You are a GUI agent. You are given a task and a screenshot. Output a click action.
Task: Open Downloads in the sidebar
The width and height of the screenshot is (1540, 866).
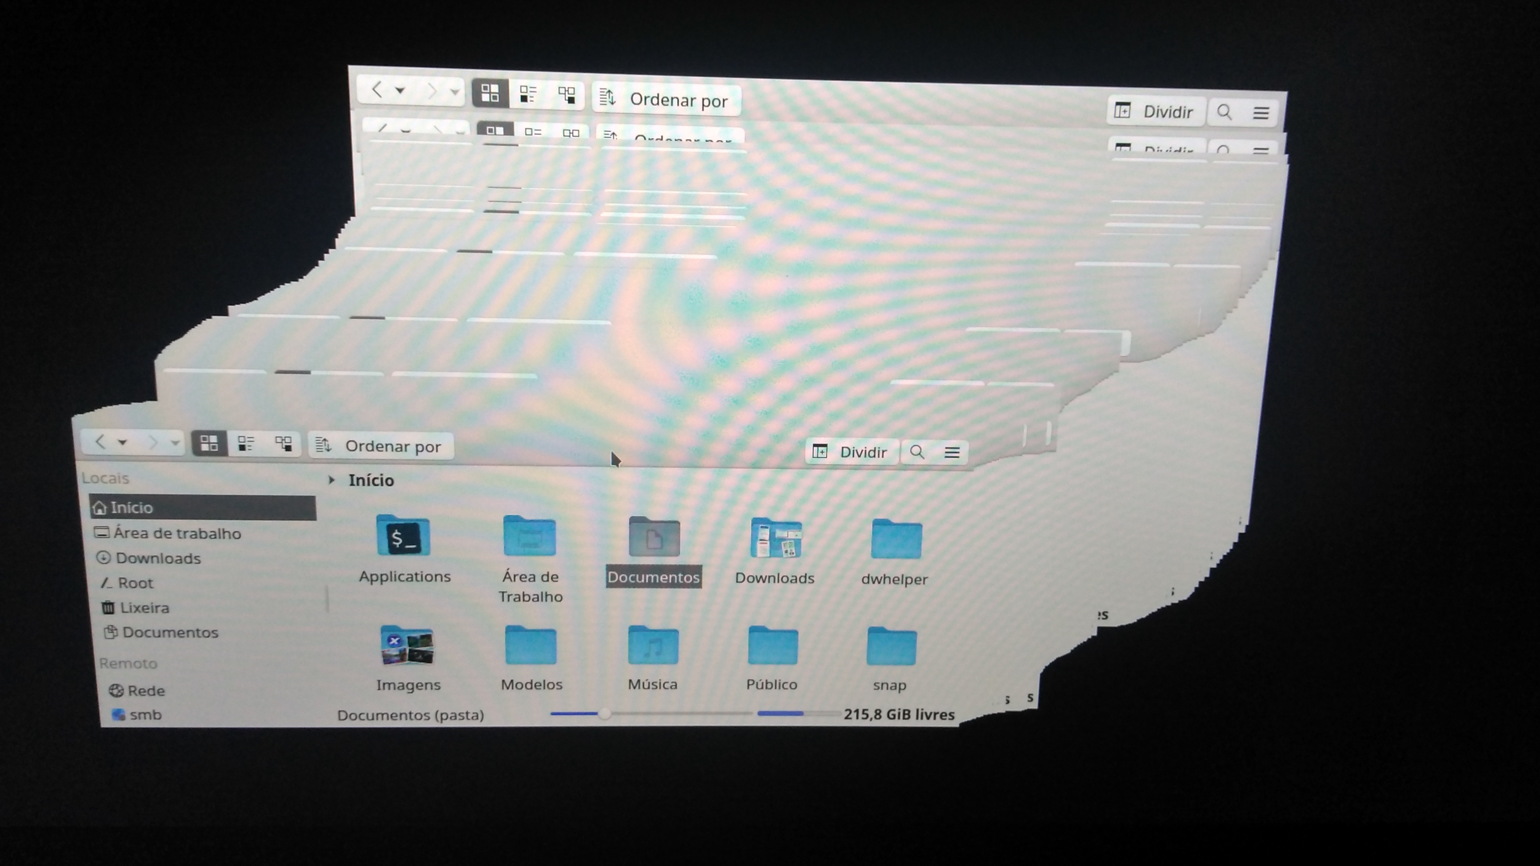[x=149, y=558]
